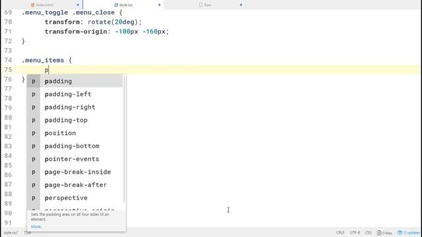Choose padding-left suggestion
The height and width of the screenshot is (237, 422).
[75, 94]
